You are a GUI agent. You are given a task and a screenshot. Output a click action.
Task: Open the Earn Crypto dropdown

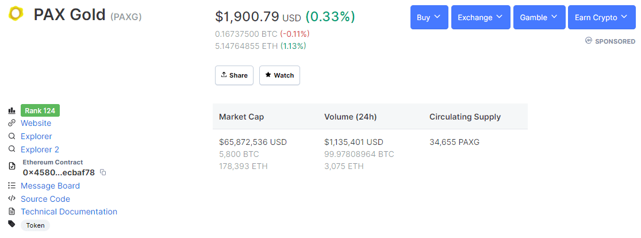point(601,17)
